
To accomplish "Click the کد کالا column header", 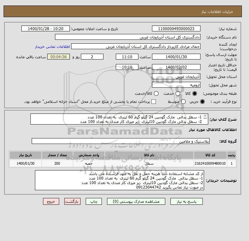I will 210,155.
